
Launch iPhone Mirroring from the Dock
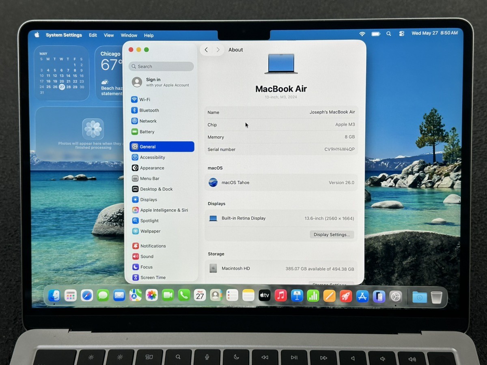click(379, 296)
